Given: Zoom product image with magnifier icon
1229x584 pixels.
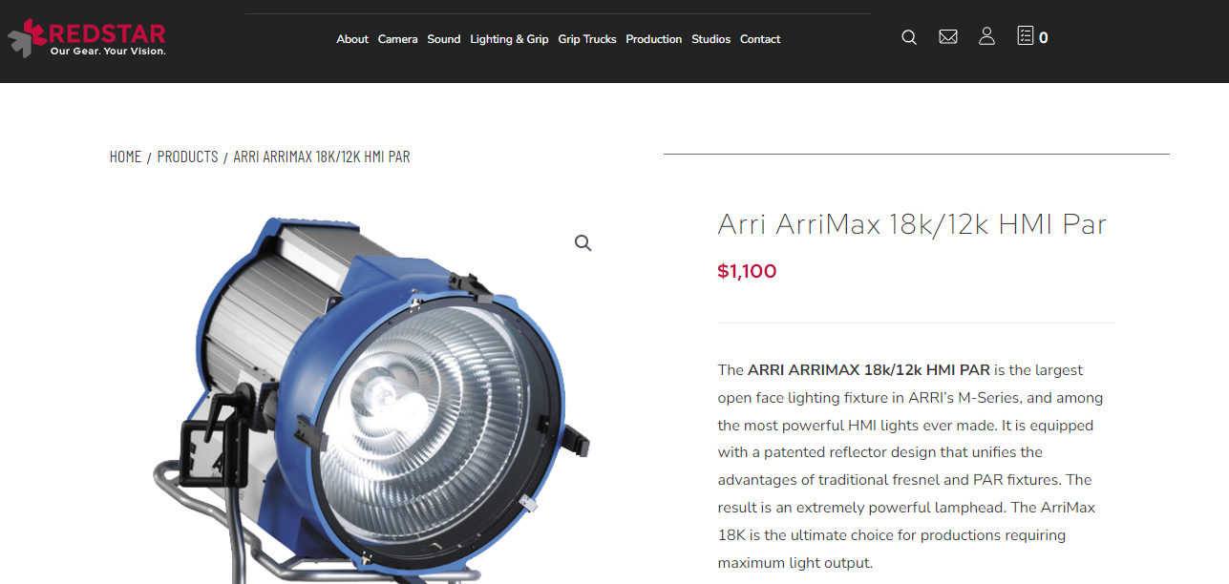Looking at the screenshot, I should (583, 243).
